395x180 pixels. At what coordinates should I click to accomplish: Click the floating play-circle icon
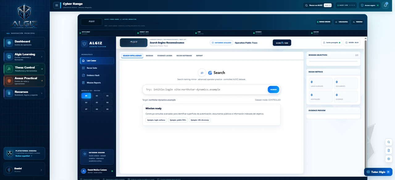click(389, 159)
